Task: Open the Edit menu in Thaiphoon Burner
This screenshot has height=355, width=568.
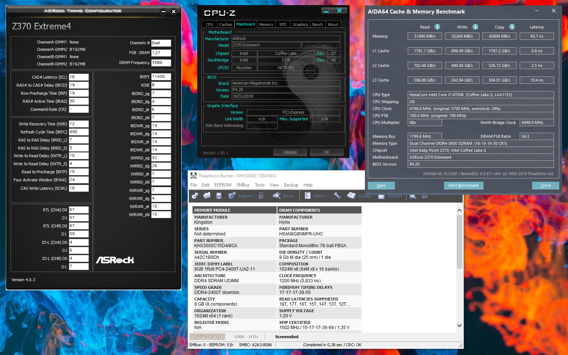Action: (x=206, y=185)
